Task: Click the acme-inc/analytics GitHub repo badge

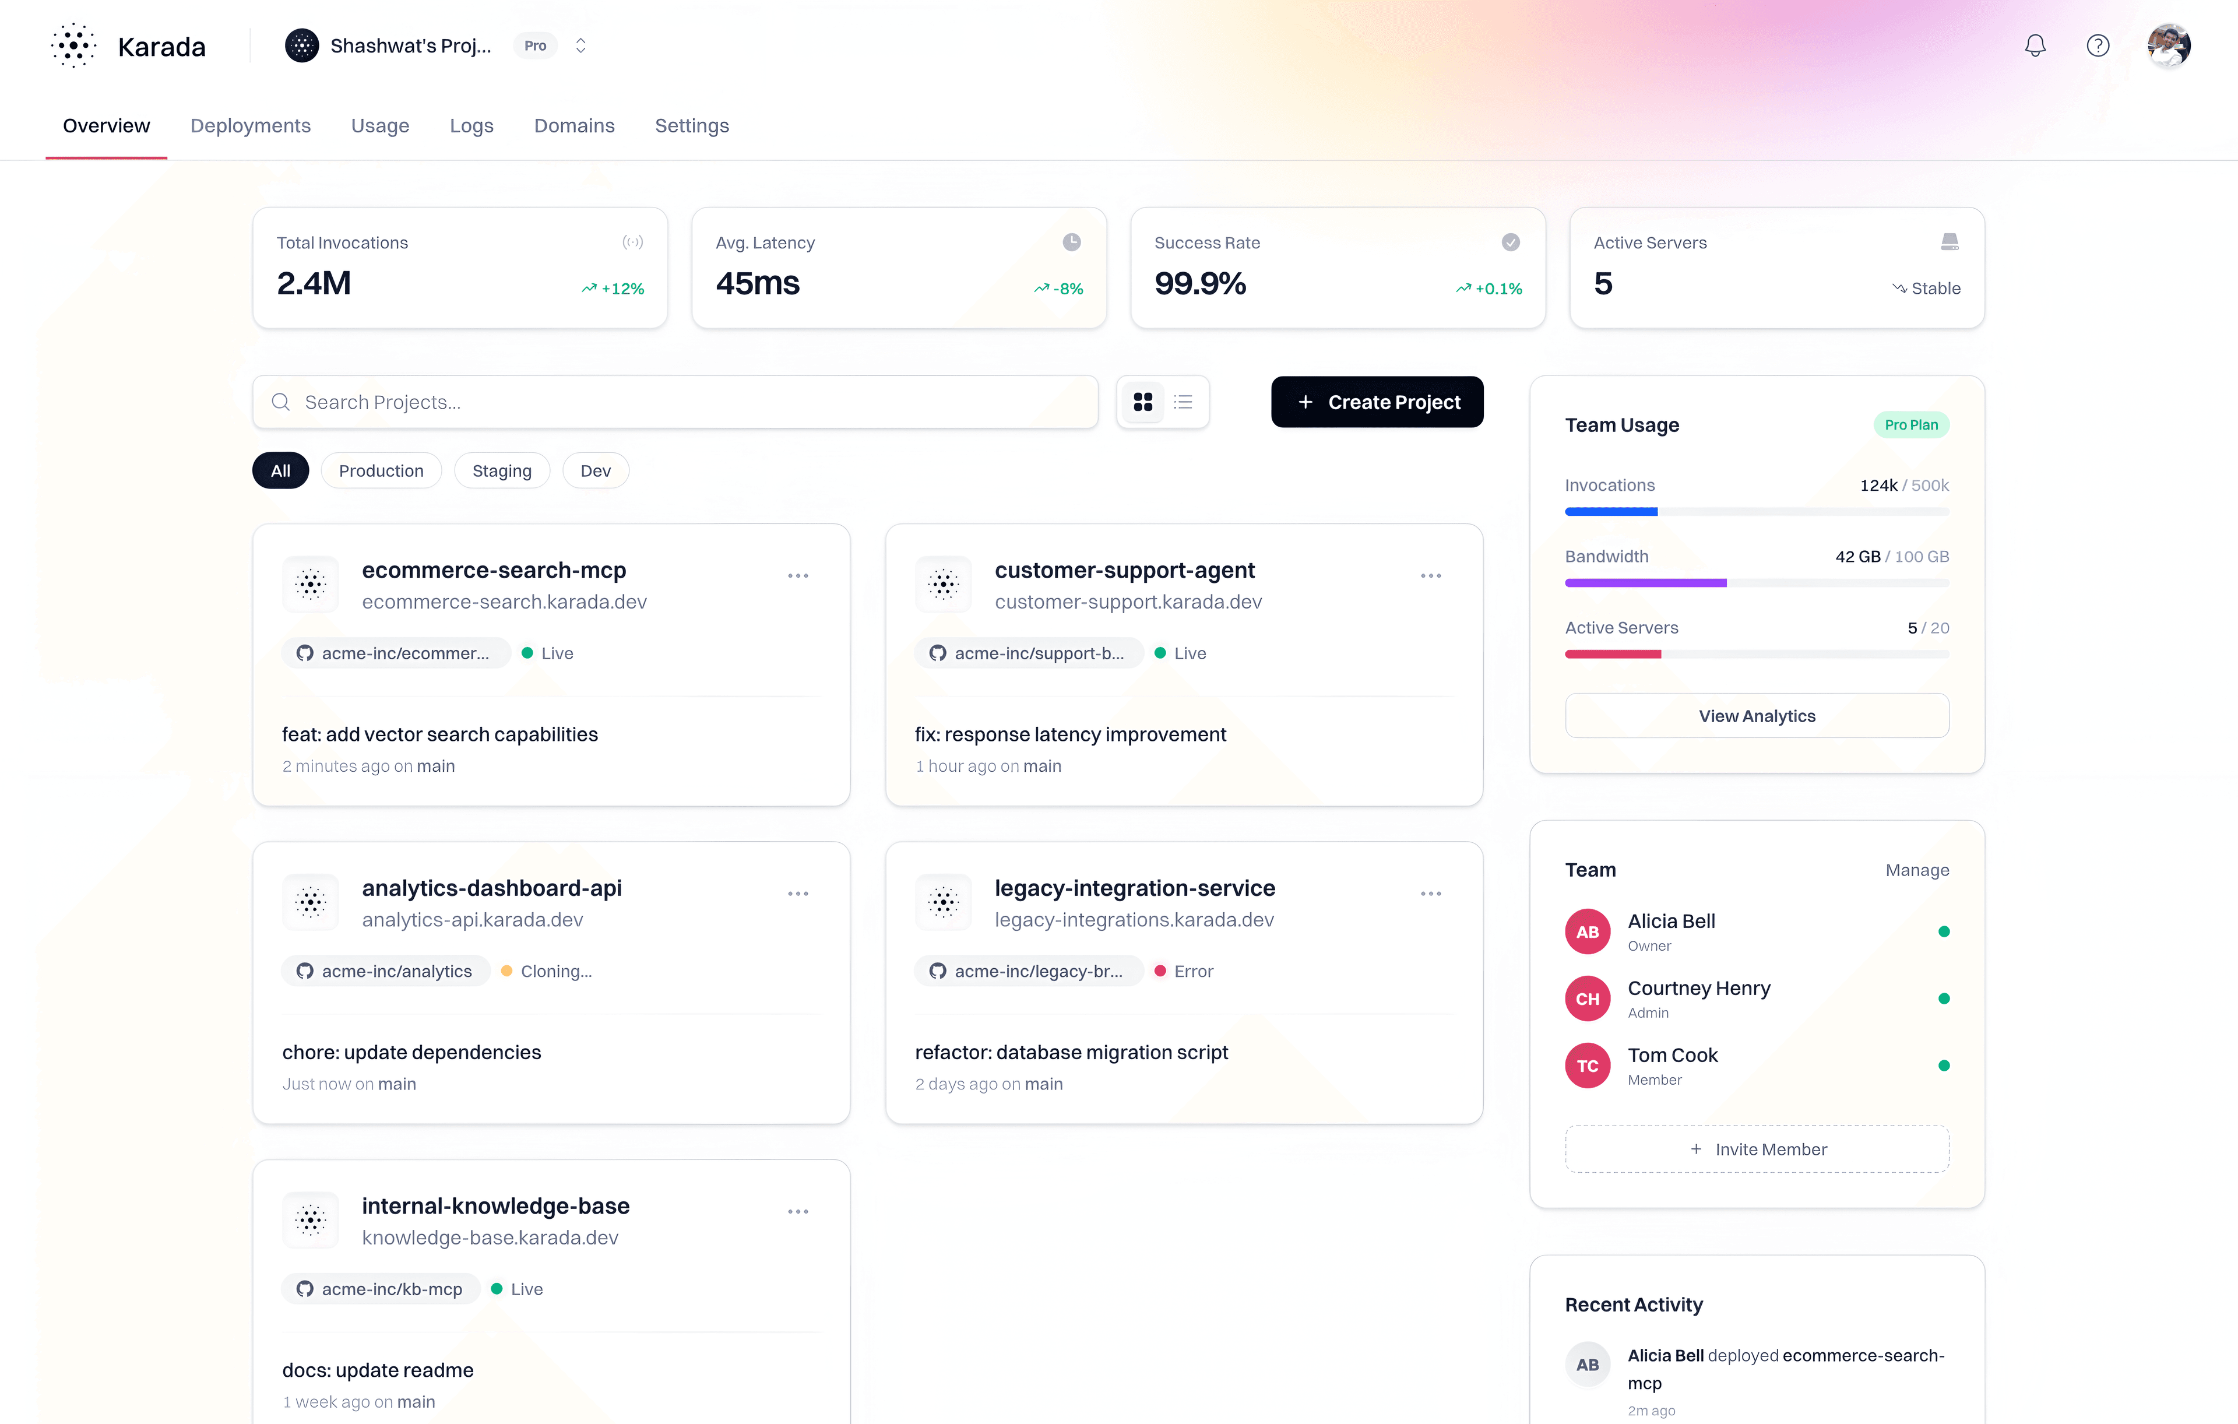Action: (386, 971)
